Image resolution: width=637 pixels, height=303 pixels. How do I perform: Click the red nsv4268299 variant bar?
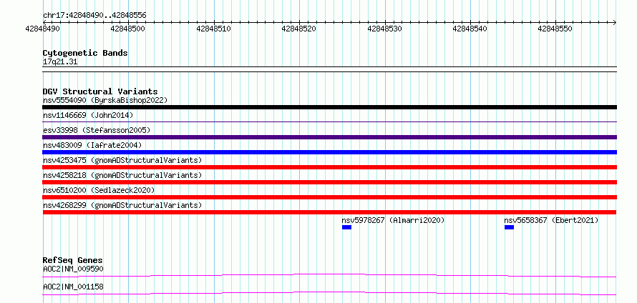[329, 212]
